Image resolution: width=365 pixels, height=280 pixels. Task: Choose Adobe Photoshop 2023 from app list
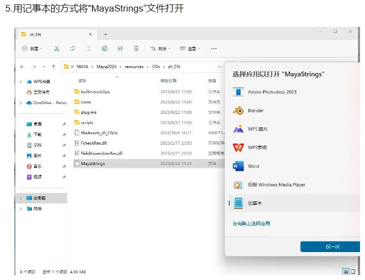(272, 92)
